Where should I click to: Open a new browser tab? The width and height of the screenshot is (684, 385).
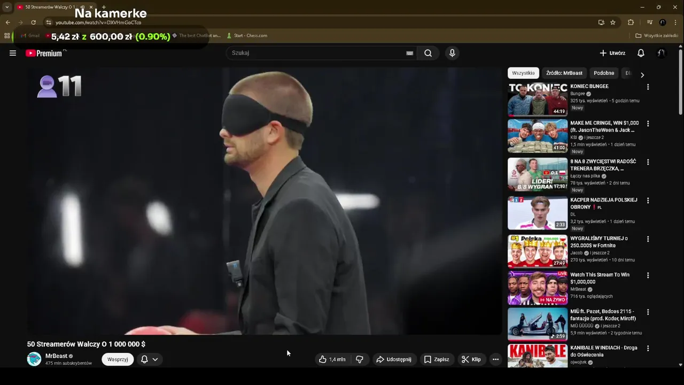pyautogui.click(x=104, y=7)
